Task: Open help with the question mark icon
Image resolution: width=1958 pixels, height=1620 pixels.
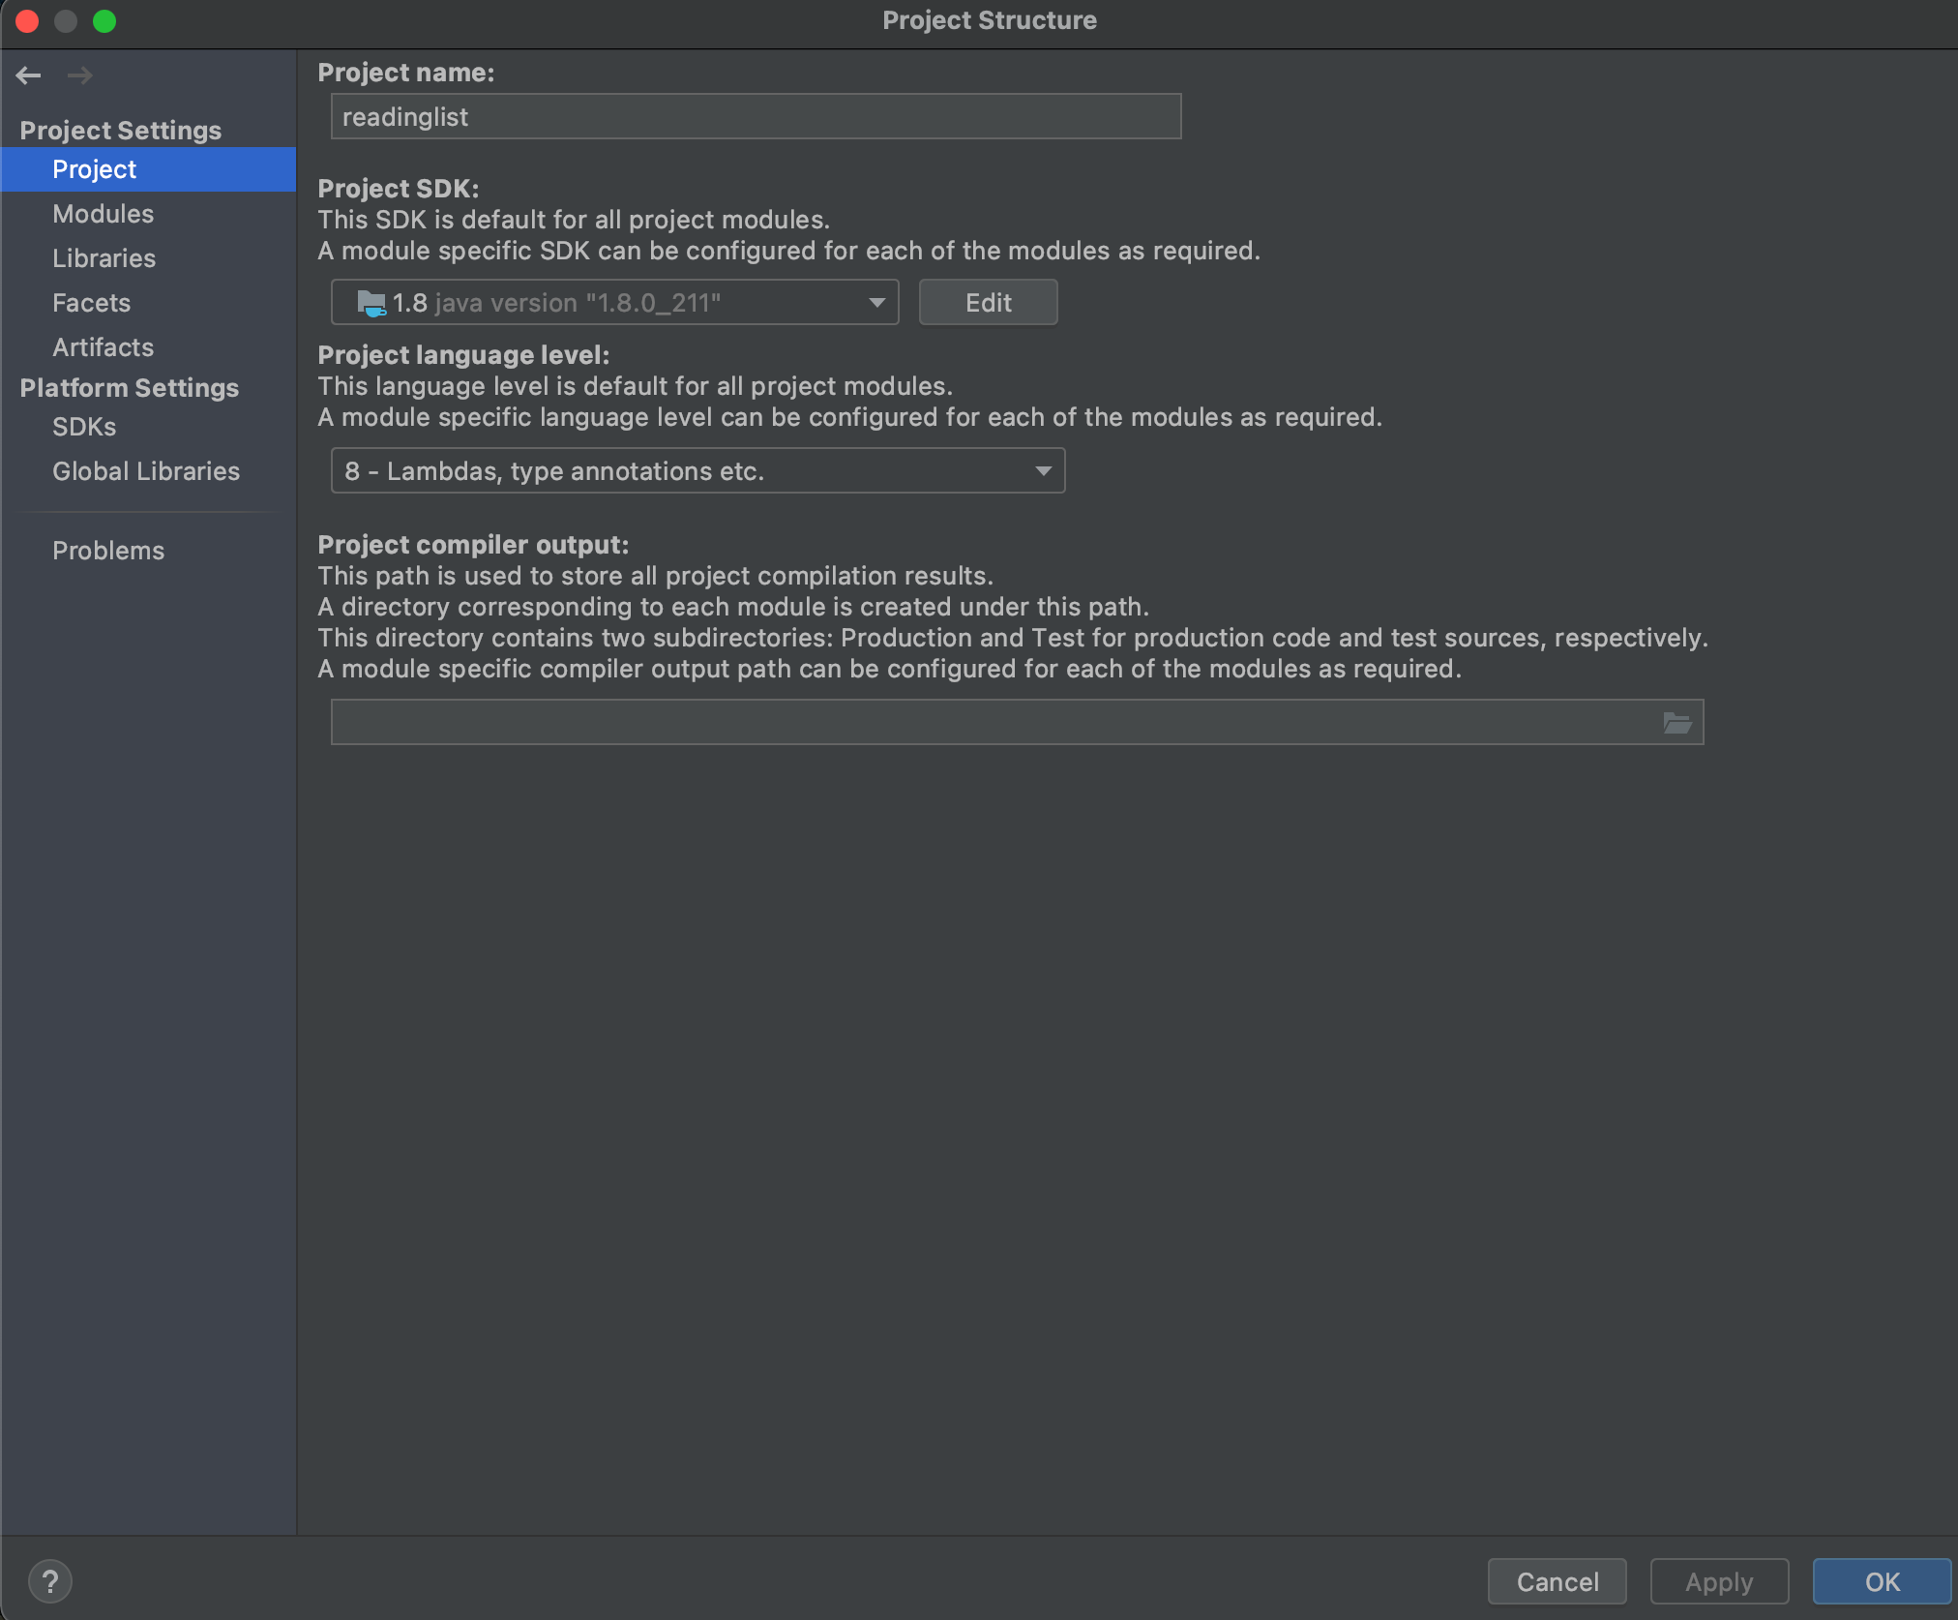Action: 50,1581
